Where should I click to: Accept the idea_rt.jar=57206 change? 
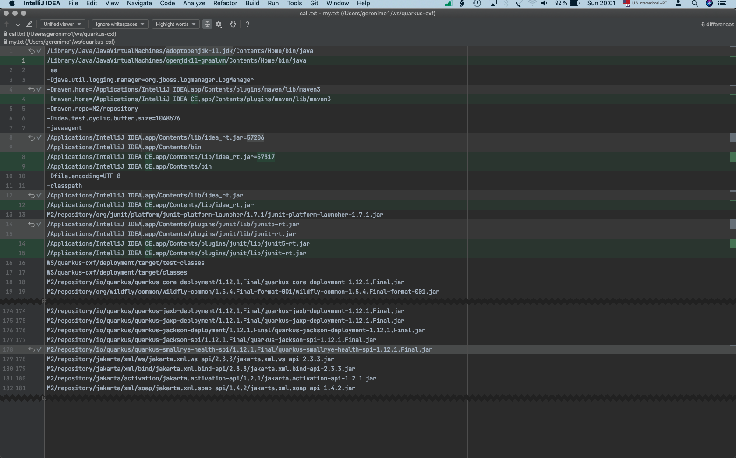coord(39,137)
